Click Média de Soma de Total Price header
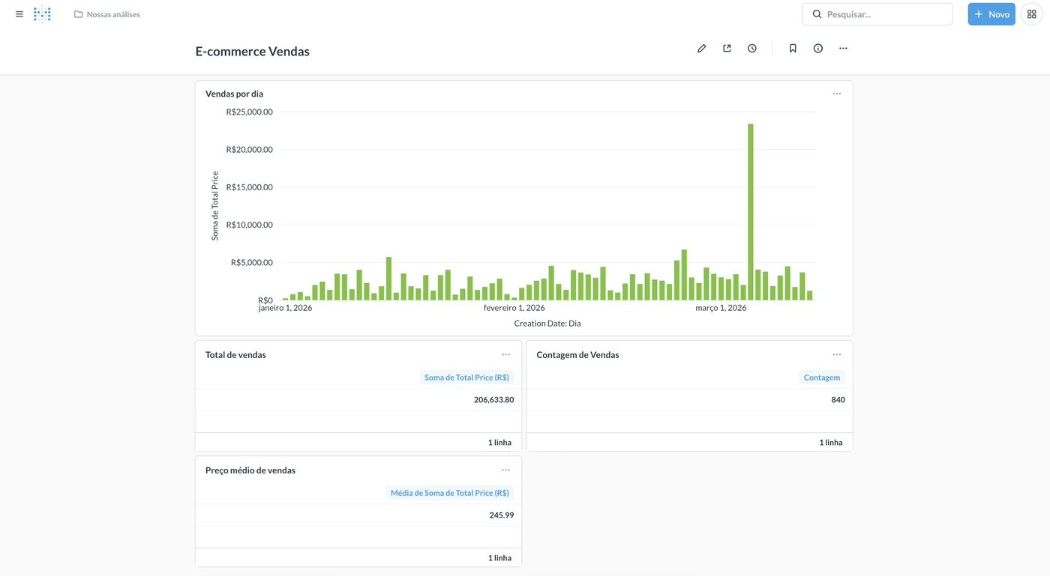Image resolution: width=1050 pixels, height=576 pixels. point(449,493)
